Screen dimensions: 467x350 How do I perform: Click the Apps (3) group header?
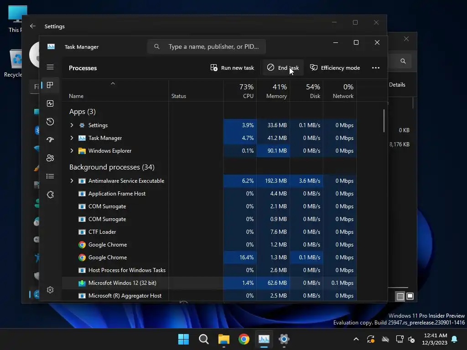(83, 112)
